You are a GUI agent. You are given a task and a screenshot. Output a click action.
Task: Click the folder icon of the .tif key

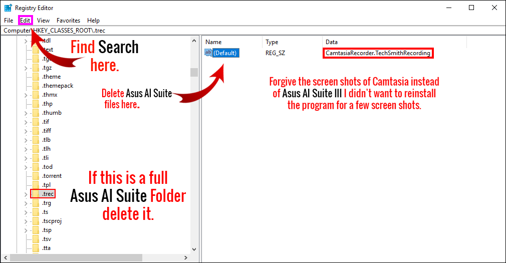tap(36, 122)
